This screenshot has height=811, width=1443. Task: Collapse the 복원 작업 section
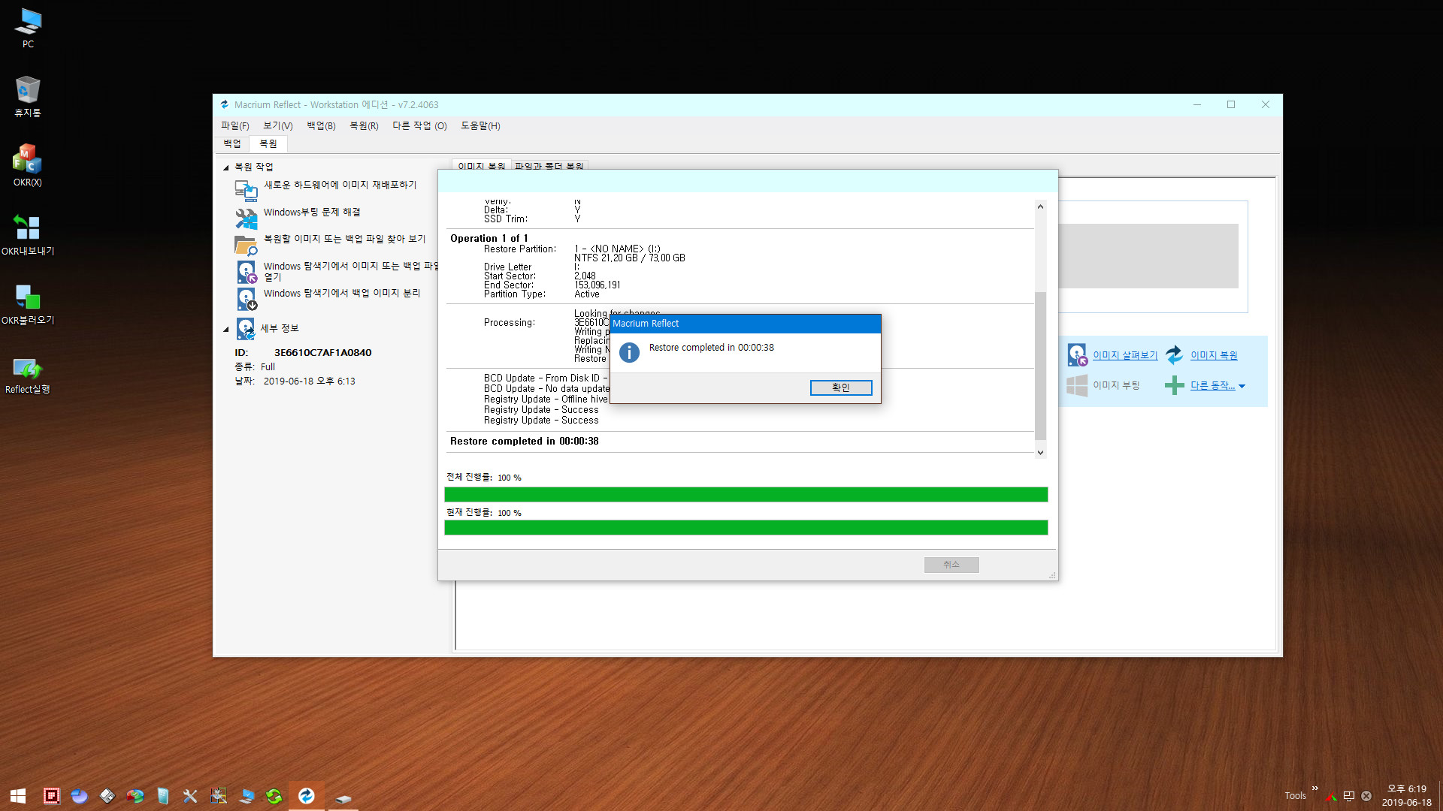(225, 167)
